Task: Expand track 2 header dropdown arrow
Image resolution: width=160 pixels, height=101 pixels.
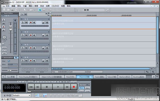Action: pos(49,32)
